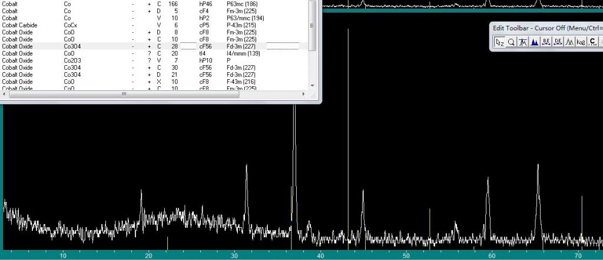Select the blue filled peaks tool
Image resolution: width=603 pixels, height=260 pixels.
tap(534, 42)
